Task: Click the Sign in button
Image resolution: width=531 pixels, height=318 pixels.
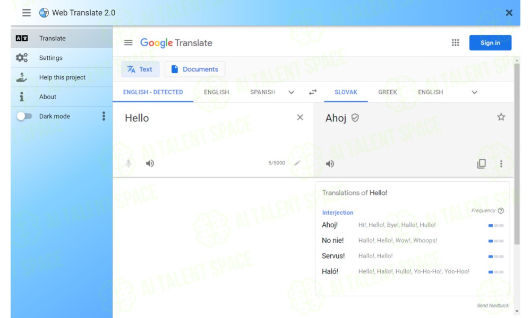Action: tap(490, 43)
